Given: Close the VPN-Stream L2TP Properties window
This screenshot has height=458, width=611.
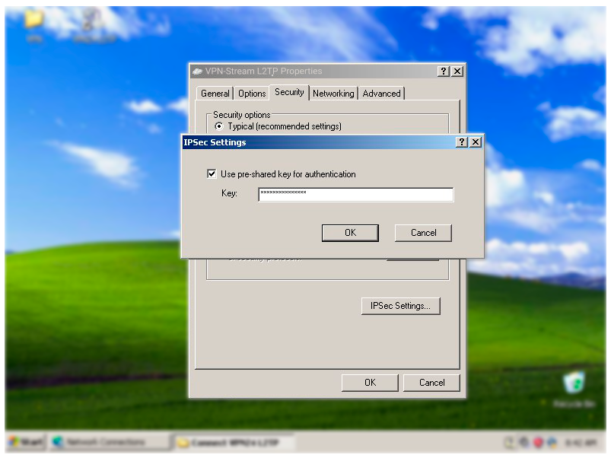Looking at the screenshot, I should click(x=457, y=72).
